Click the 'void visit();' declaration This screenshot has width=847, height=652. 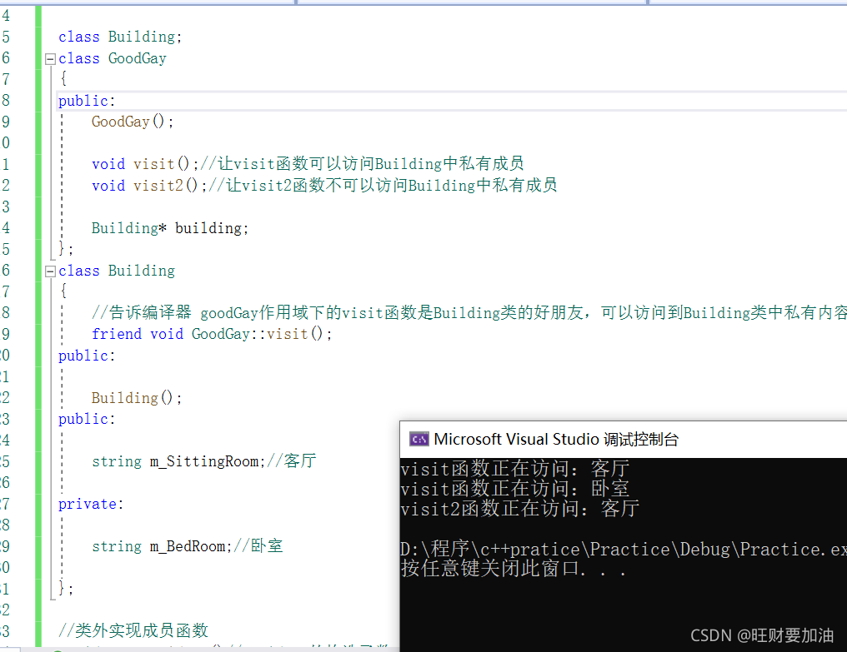[x=145, y=164]
